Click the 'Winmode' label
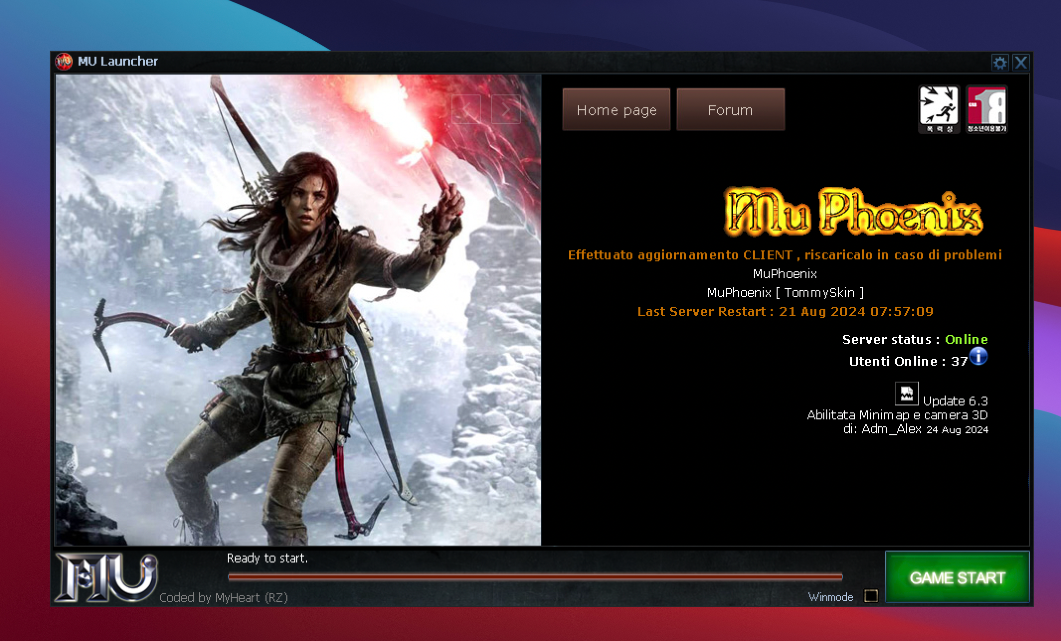 click(830, 597)
